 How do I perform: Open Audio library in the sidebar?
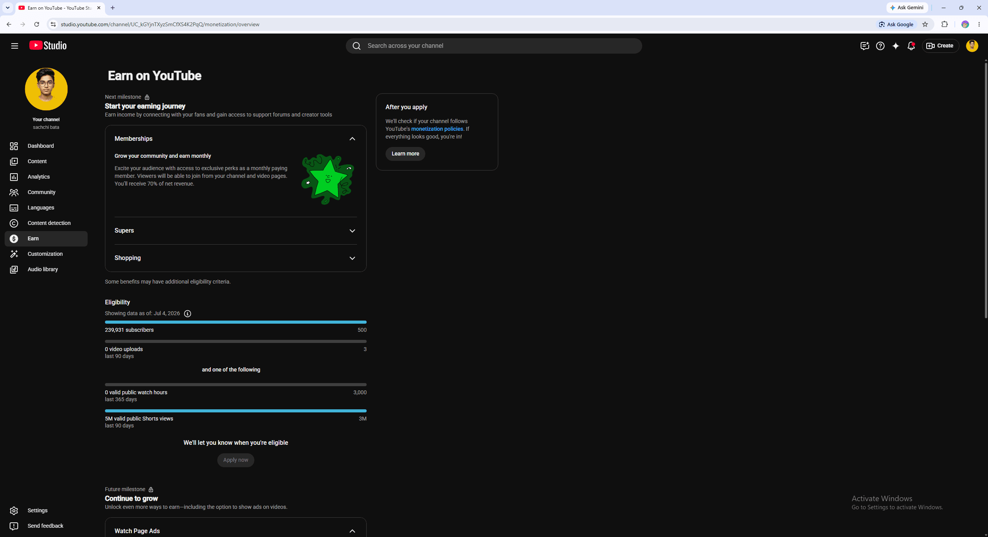(x=46, y=269)
